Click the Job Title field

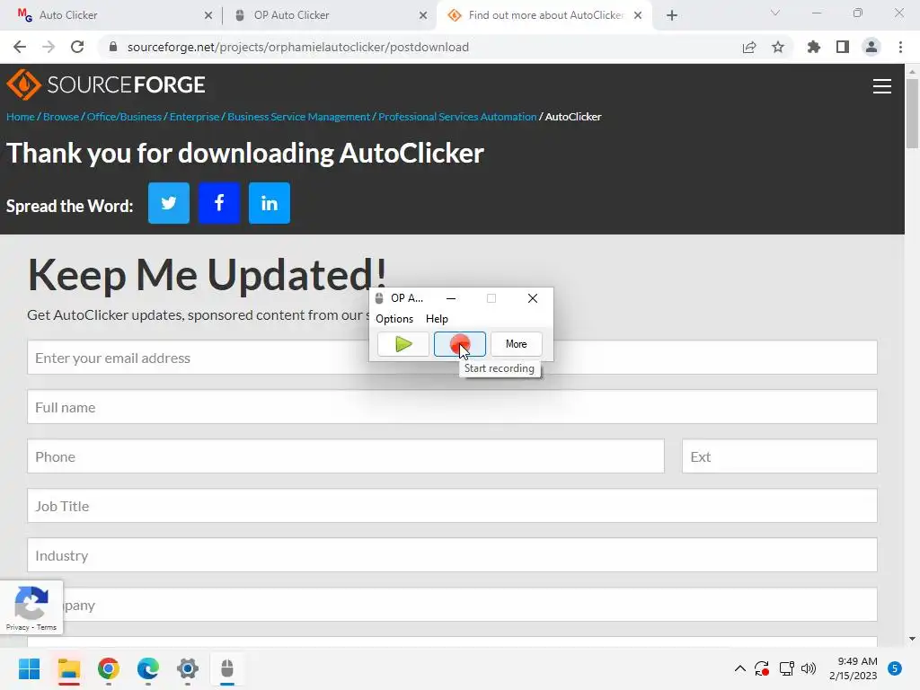coord(453,505)
